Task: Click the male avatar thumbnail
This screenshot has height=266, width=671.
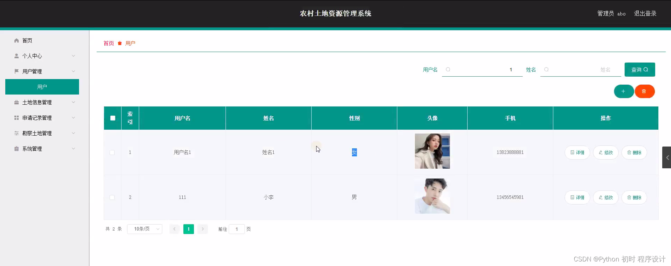Action: (x=432, y=196)
